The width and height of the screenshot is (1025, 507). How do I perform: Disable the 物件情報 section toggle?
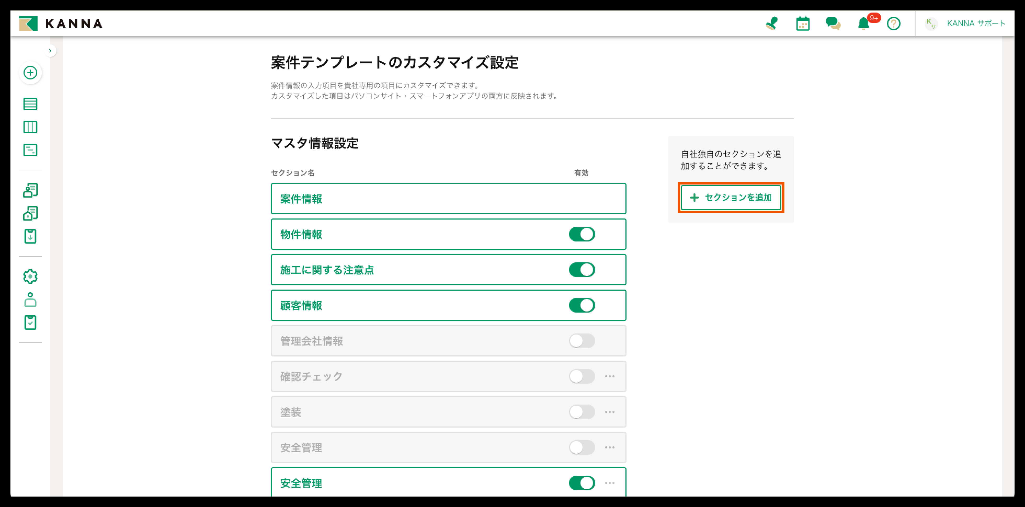click(581, 234)
